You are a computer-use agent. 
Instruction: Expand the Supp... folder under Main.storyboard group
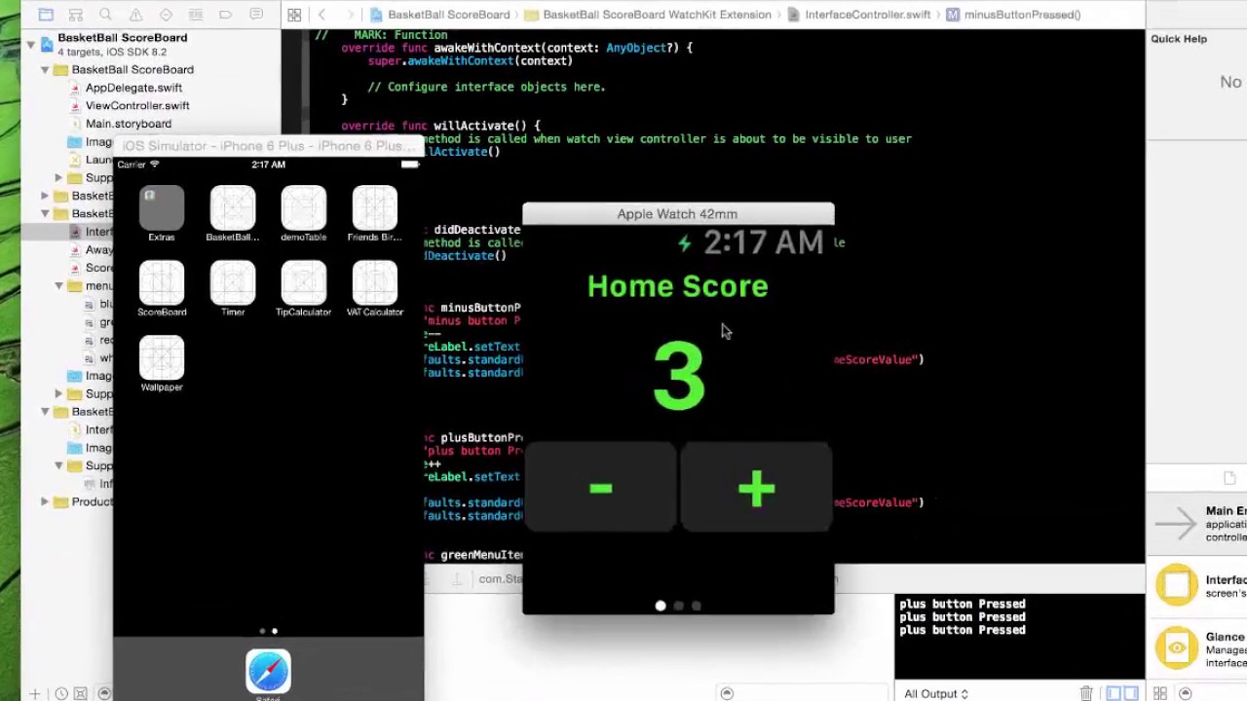tap(58, 177)
